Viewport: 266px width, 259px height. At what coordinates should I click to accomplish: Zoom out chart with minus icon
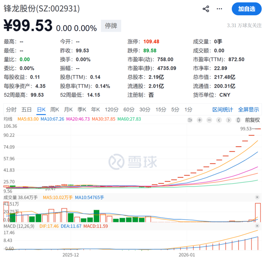pyautogui.click(x=209, y=120)
